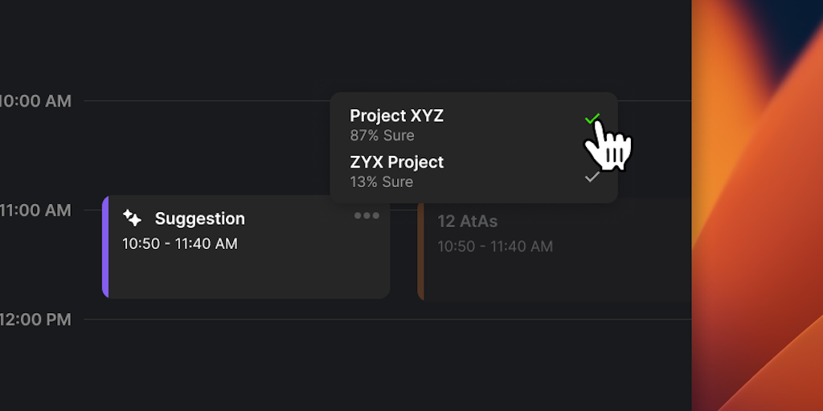Click the empty slot below the 12:00 PM line

tap(386, 361)
